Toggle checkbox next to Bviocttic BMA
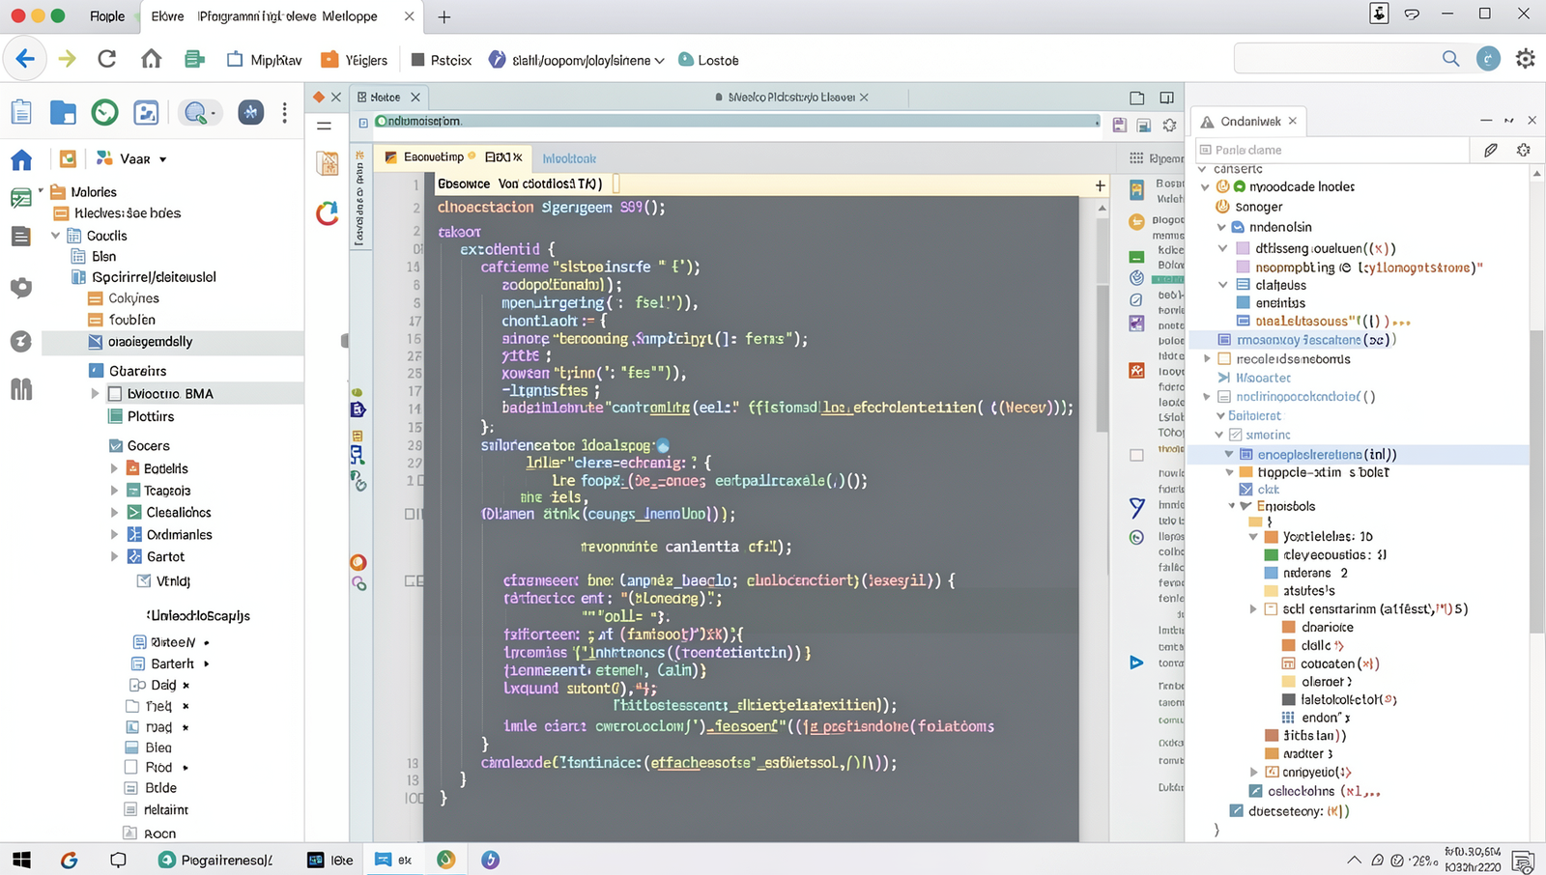The height and width of the screenshot is (875, 1546). [x=115, y=394]
